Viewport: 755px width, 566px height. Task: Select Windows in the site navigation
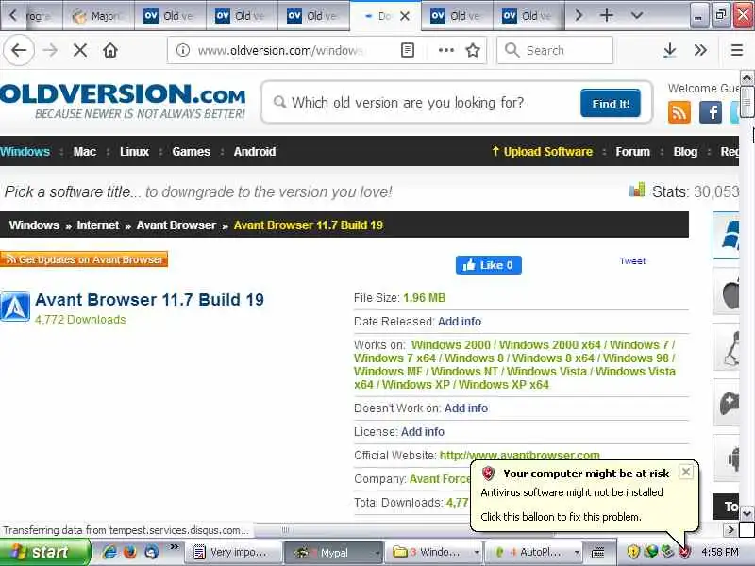(x=25, y=152)
